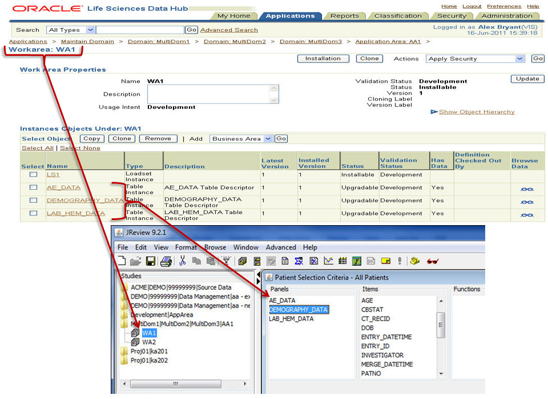This screenshot has width=548, height=399.
Task: Click Items list scroll down arrow
Action: coord(441,373)
